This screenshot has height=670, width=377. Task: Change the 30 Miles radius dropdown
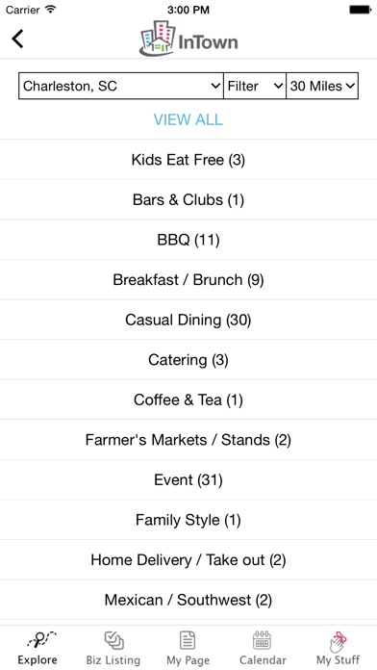coord(322,86)
